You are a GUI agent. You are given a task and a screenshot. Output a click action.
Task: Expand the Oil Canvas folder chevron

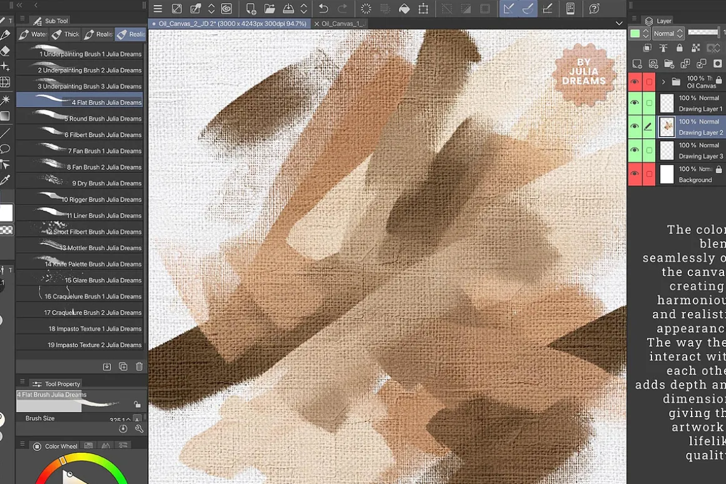663,82
